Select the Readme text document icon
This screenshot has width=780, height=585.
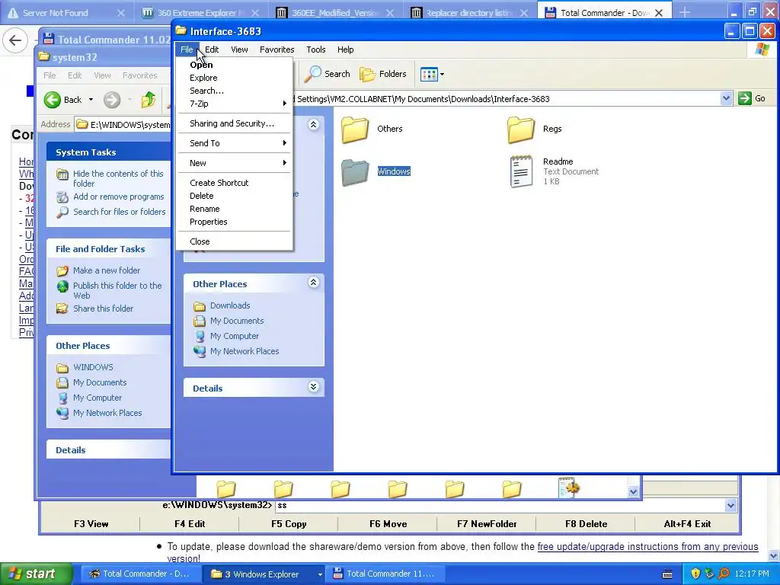(521, 171)
